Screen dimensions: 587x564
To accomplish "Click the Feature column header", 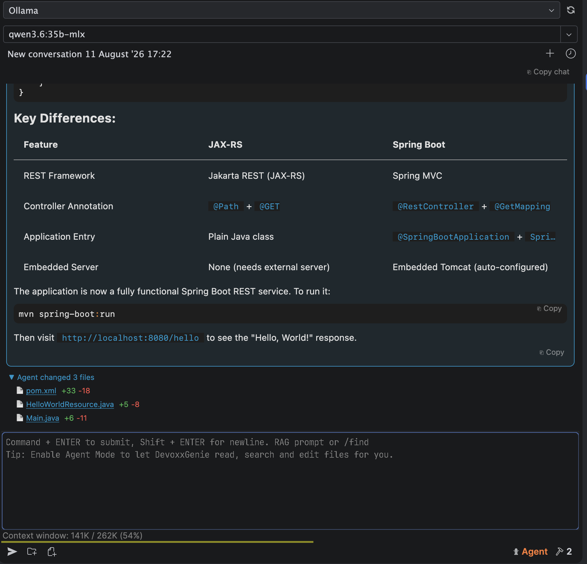I will (41, 145).
